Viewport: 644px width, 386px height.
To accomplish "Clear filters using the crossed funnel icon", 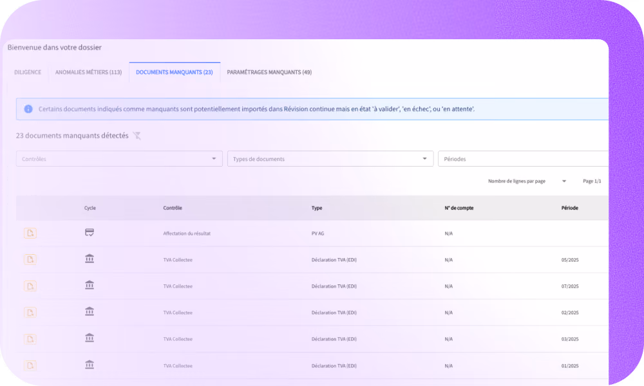I will (137, 136).
